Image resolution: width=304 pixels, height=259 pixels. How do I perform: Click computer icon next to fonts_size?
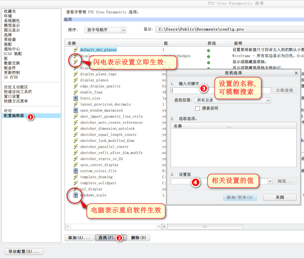pyautogui.click(x=76, y=98)
